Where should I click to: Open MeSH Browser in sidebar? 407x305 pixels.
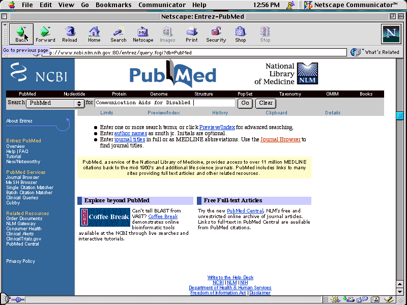(21, 182)
